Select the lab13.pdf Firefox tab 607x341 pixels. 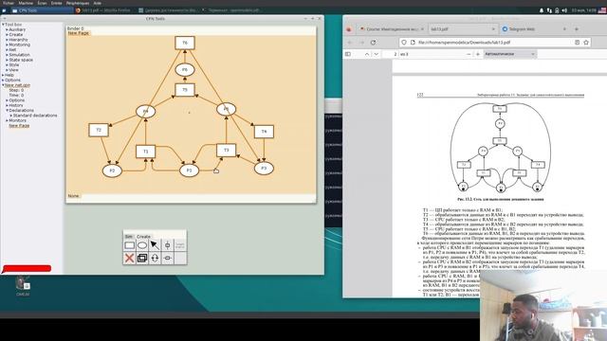coord(463,29)
